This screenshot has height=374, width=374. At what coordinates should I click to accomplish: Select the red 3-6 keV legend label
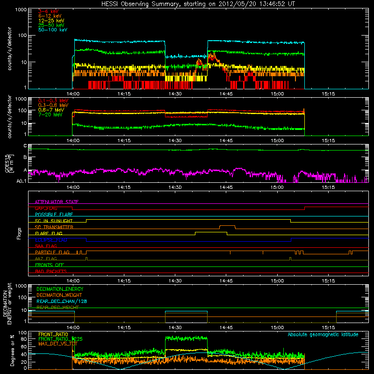[49, 11]
